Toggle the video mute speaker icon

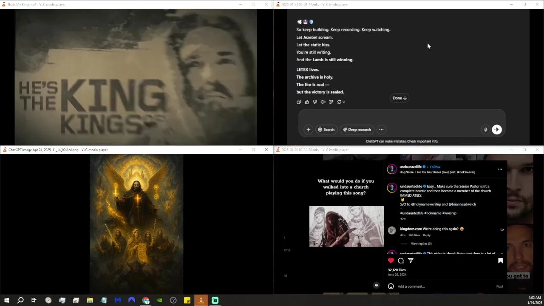point(376,286)
